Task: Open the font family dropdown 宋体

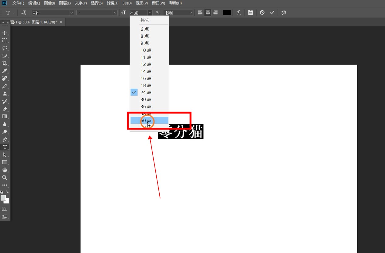Action: pos(52,13)
